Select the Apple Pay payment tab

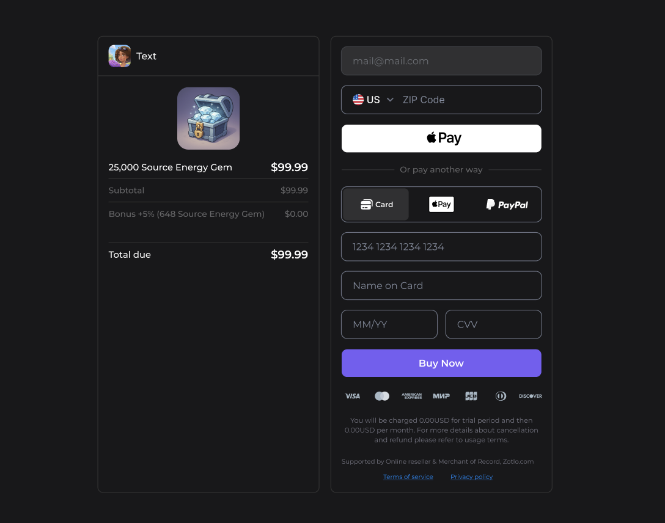(x=441, y=204)
